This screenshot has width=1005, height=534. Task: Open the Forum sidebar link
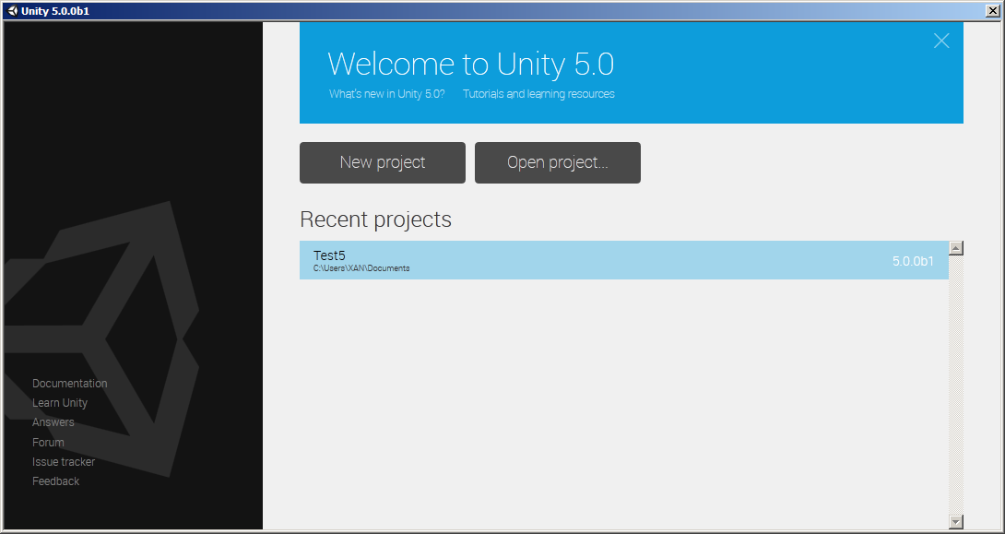tap(48, 442)
